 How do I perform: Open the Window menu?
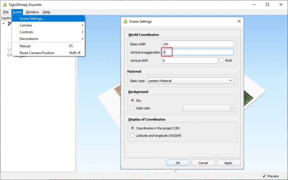[32, 12]
